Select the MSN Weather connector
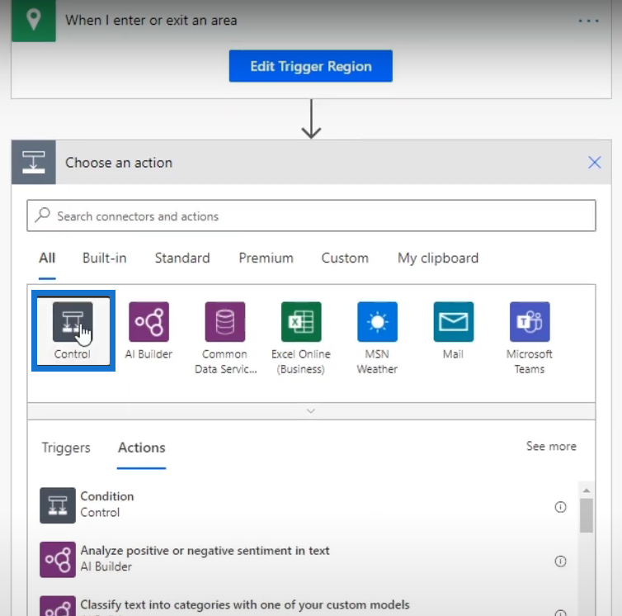The image size is (622, 616). [x=377, y=338]
